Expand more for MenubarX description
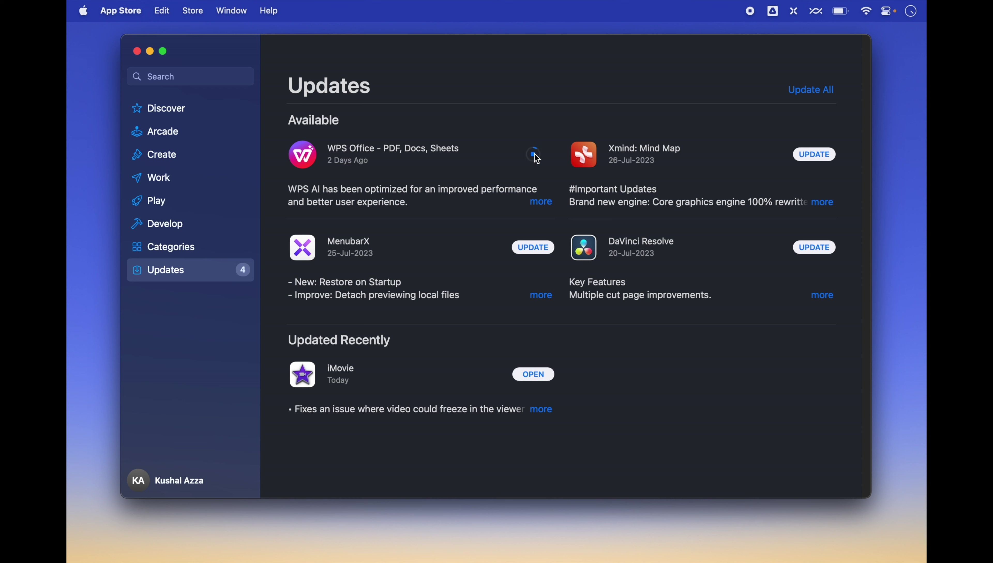This screenshot has width=993, height=563. pyautogui.click(x=541, y=295)
